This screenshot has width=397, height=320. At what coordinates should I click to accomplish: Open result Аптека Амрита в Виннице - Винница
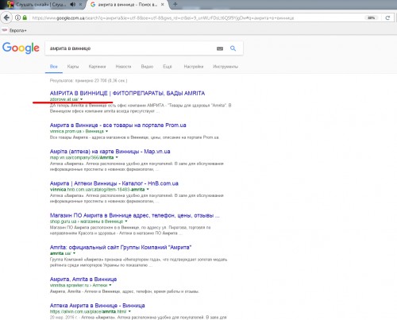coord(97,306)
